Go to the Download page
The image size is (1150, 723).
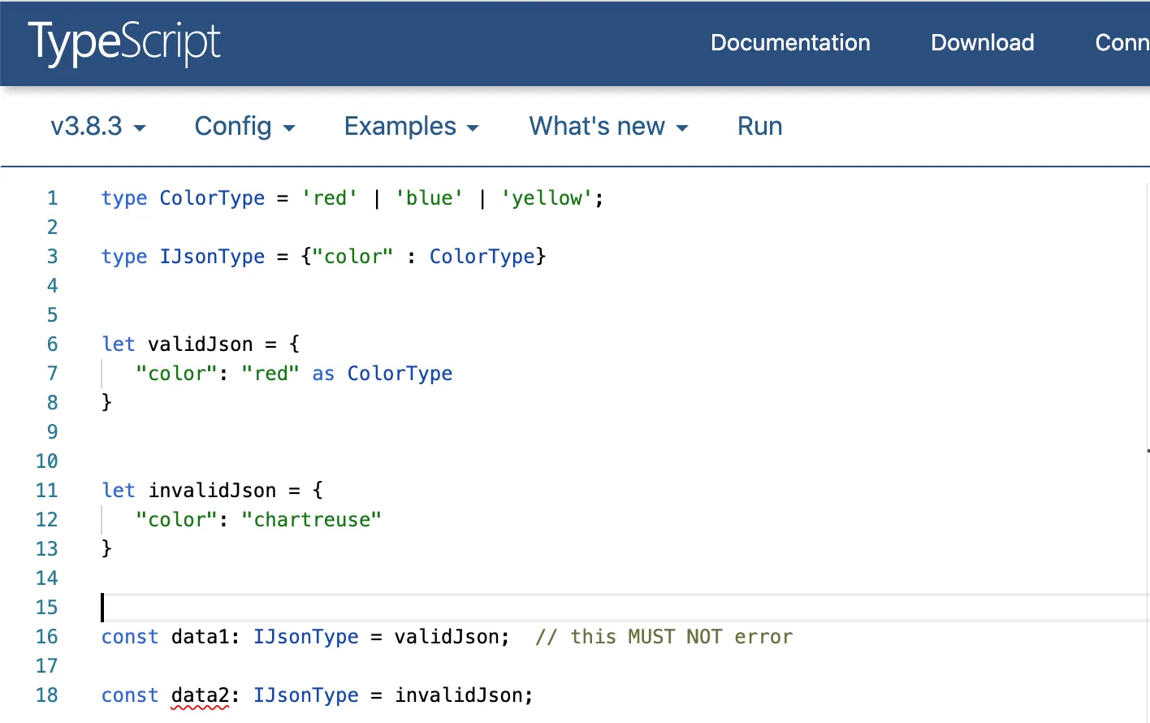[982, 43]
